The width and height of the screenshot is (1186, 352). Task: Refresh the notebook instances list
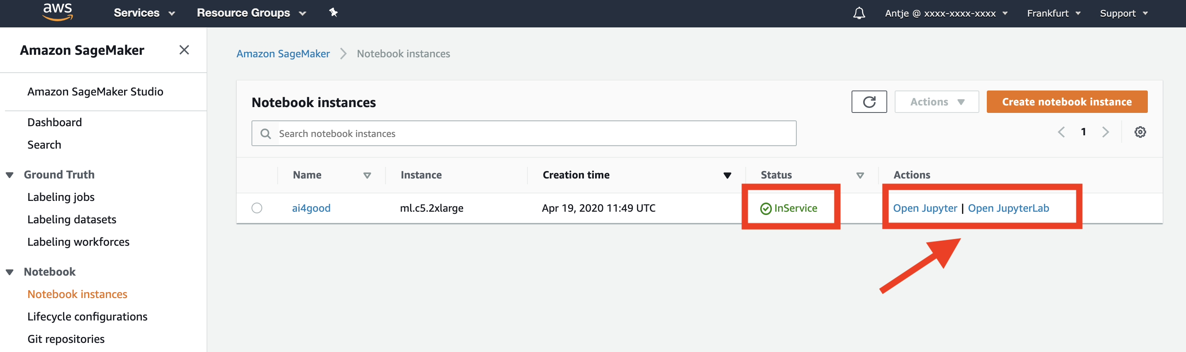tap(869, 102)
